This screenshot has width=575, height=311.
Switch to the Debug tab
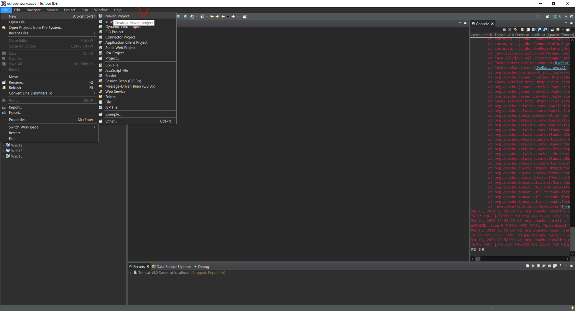click(x=201, y=266)
